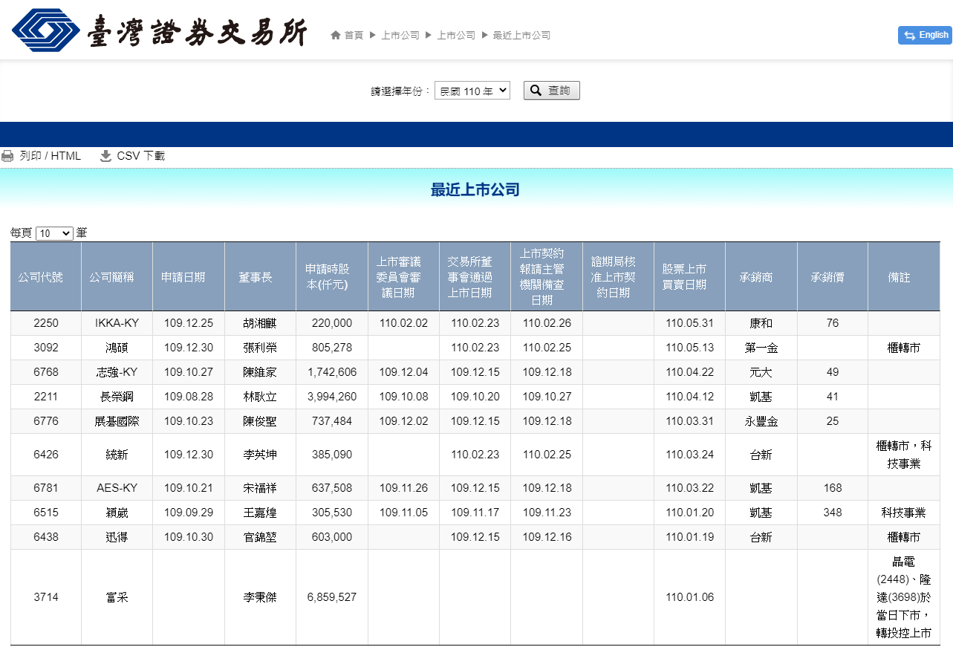Click the CSV download arrow icon

[105, 156]
